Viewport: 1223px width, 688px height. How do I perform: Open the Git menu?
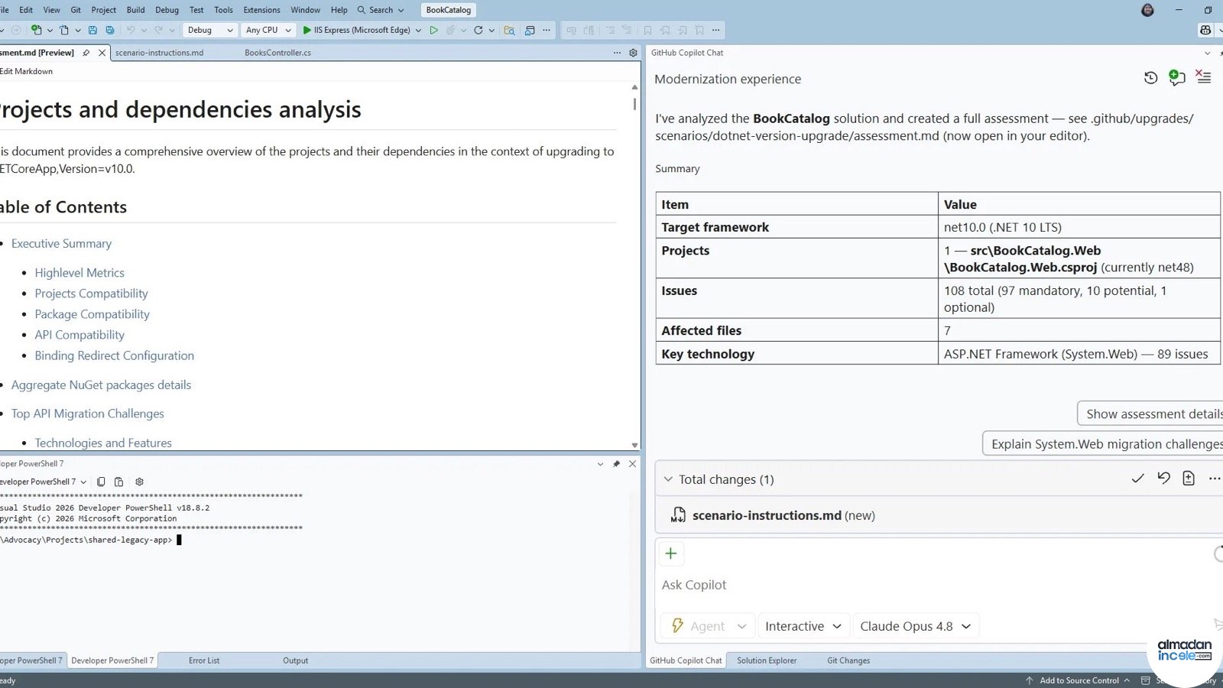(x=76, y=10)
